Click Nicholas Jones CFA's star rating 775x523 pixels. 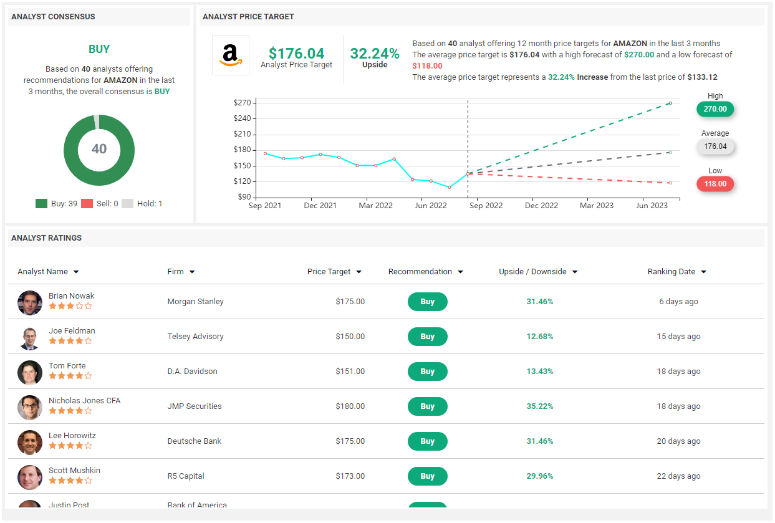(x=70, y=411)
